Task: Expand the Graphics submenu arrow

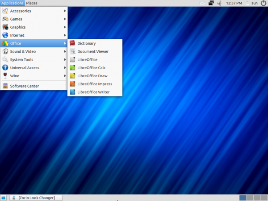Action: [x=65, y=27]
